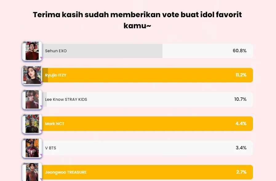Click the 60.8% vote percentage

tap(240, 51)
